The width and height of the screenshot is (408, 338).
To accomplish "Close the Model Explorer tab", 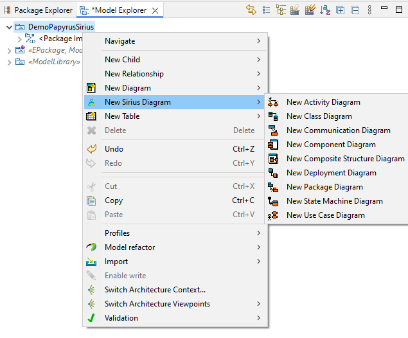I will click(x=155, y=10).
